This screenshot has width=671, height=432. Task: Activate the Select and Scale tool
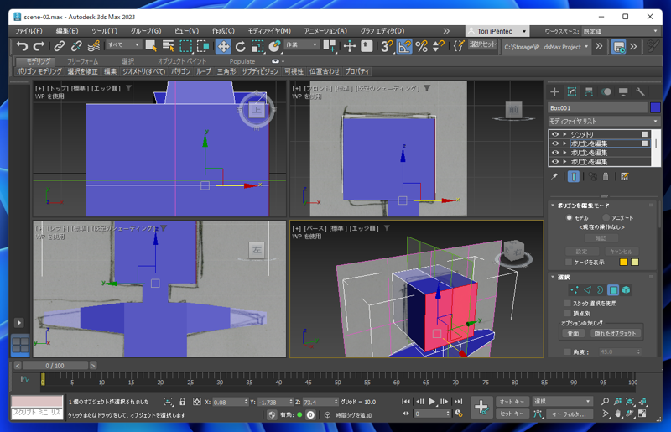click(257, 46)
